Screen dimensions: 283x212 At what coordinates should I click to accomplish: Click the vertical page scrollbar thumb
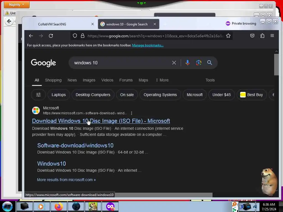tap(276, 65)
